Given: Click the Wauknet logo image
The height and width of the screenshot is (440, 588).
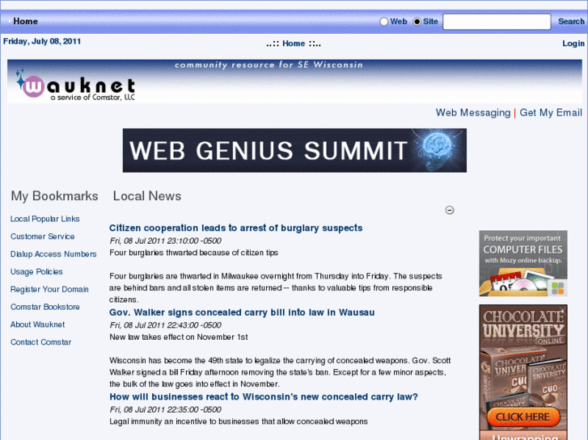Looking at the screenshot, I should tap(75, 86).
